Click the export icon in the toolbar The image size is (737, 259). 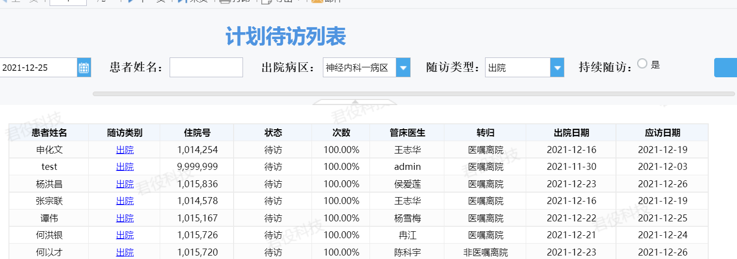(266, 1)
